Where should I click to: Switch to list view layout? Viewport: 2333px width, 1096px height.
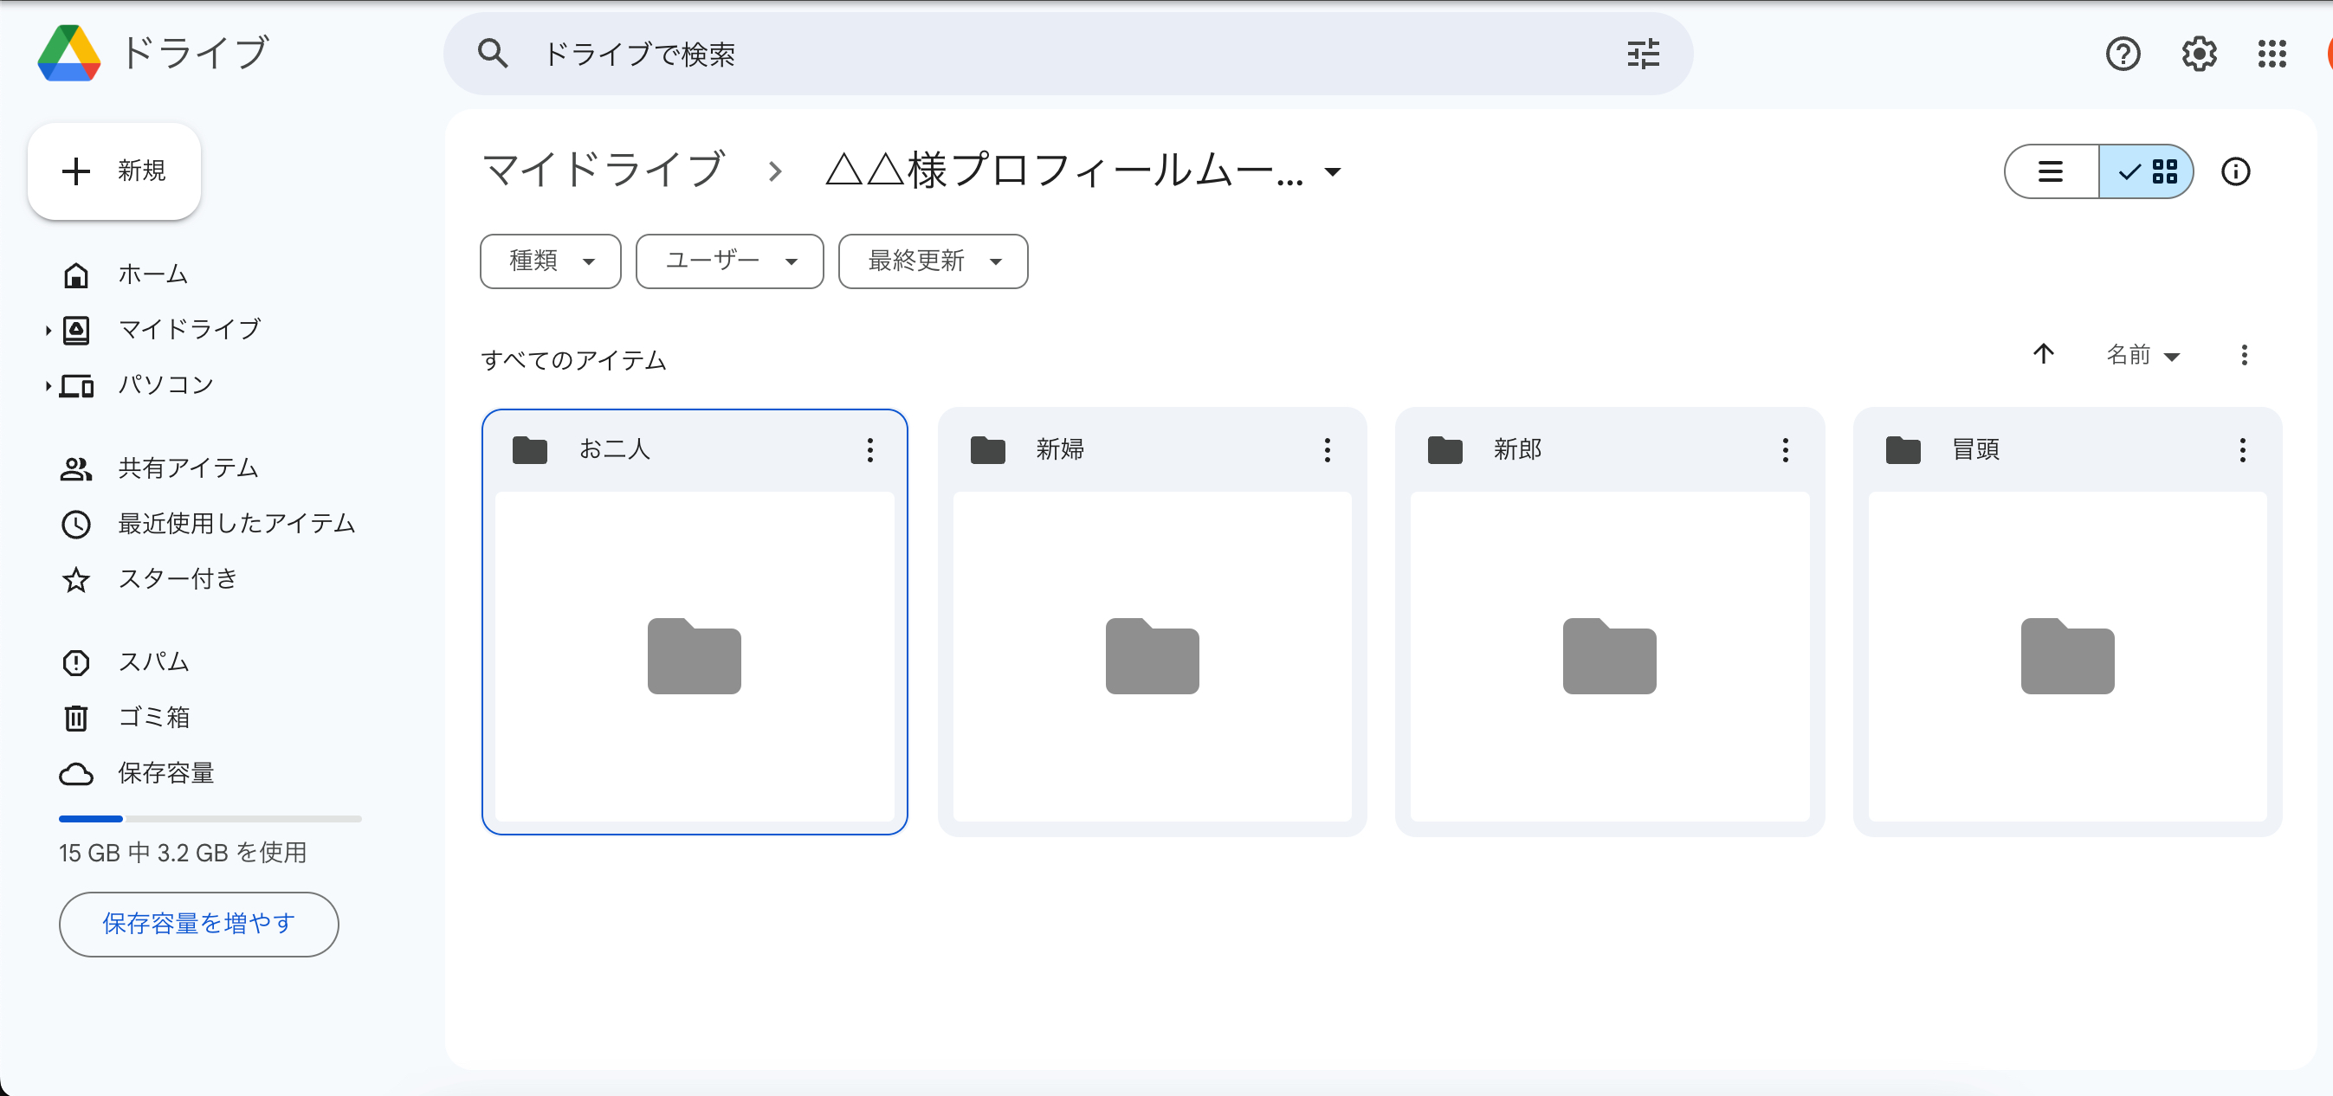(2051, 171)
